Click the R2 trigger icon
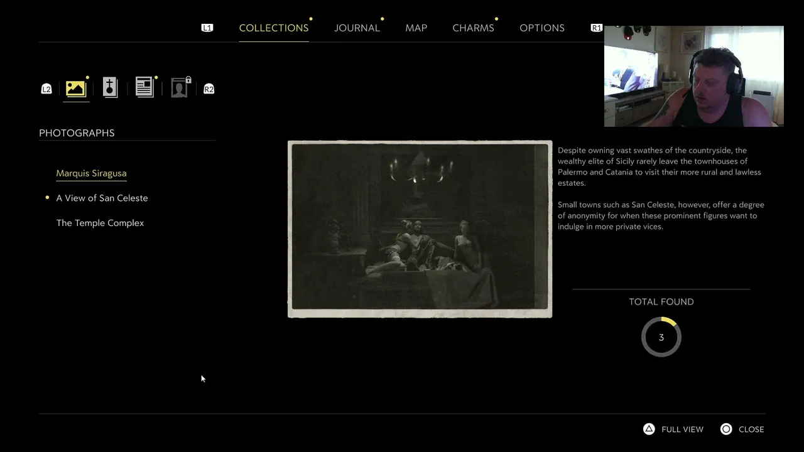Screen dimensions: 804x452 click(209, 89)
